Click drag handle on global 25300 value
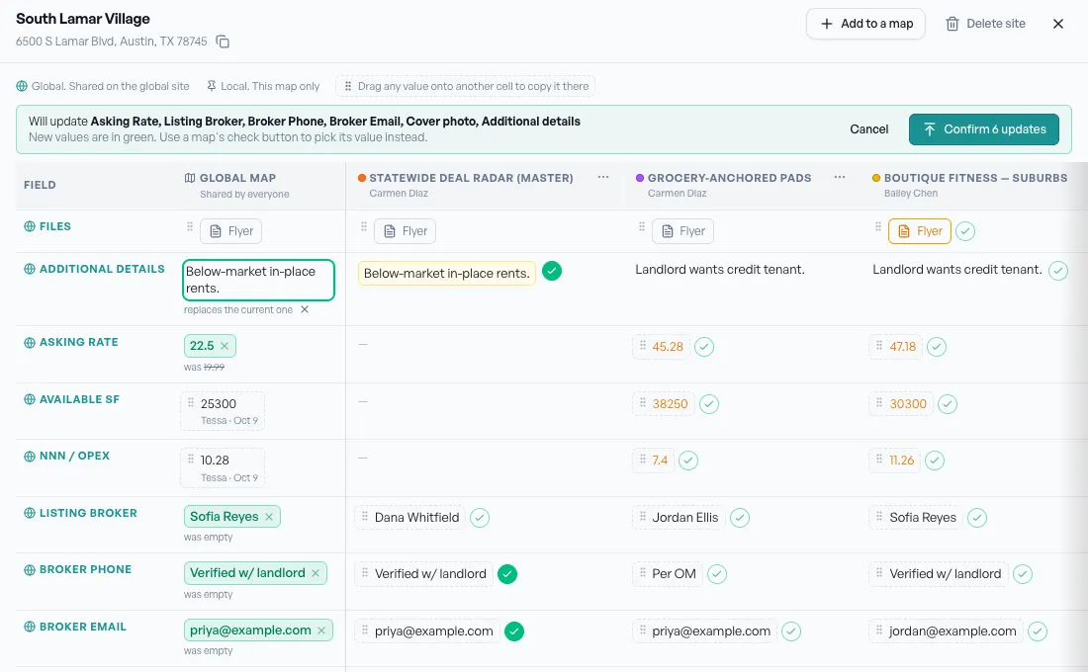The height and width of the screenshot is (672, 1088). click(191, 402)
